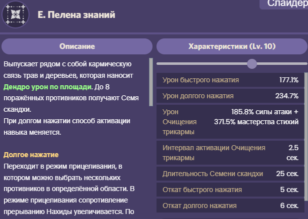Click the Слайдер button at top right
This screenshot has width=308, height=219.
click(284, 4)
